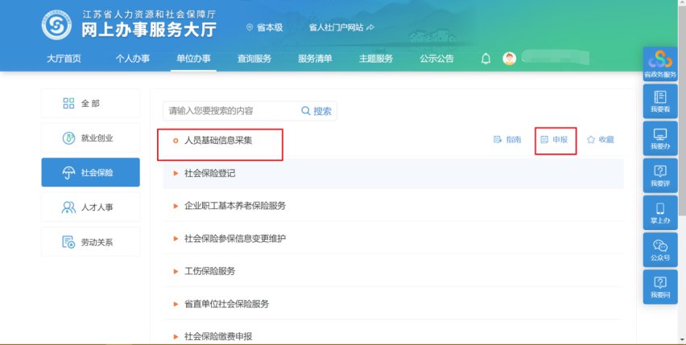Click the search content input field

(229, 111)
